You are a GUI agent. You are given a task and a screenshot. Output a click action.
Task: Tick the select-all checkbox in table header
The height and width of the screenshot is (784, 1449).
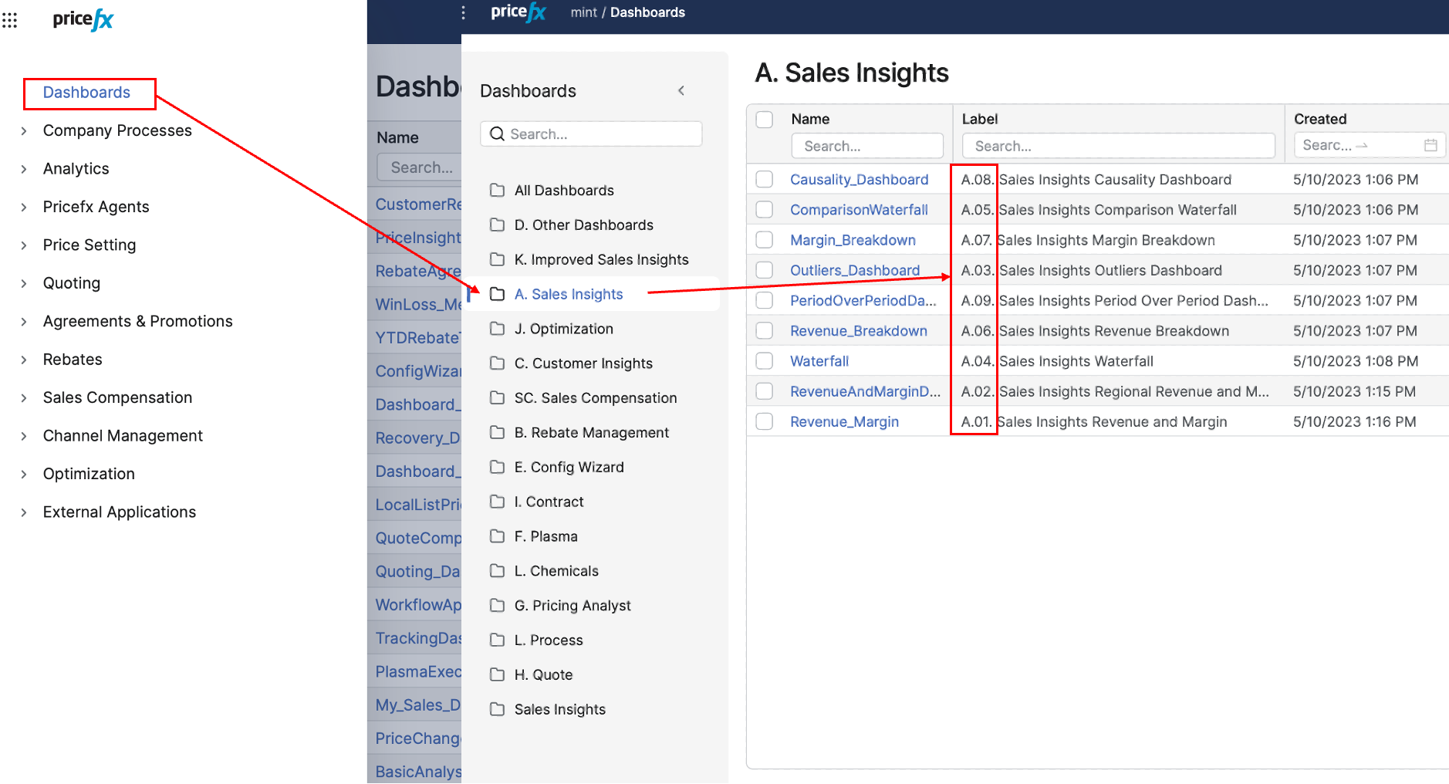pyautogui.click(x=765, y=120)
